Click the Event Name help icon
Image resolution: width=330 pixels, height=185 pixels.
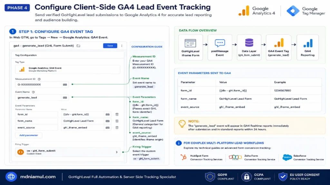click(x=33, y=92)
